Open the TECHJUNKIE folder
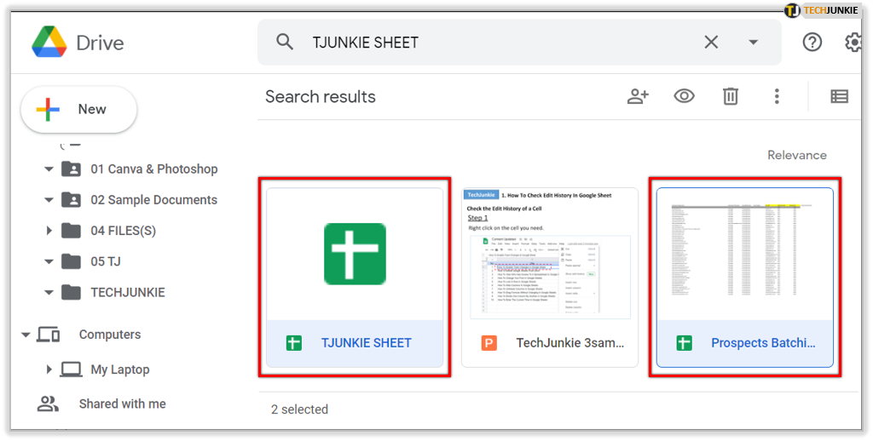873x441 pixels. point(128,292)
